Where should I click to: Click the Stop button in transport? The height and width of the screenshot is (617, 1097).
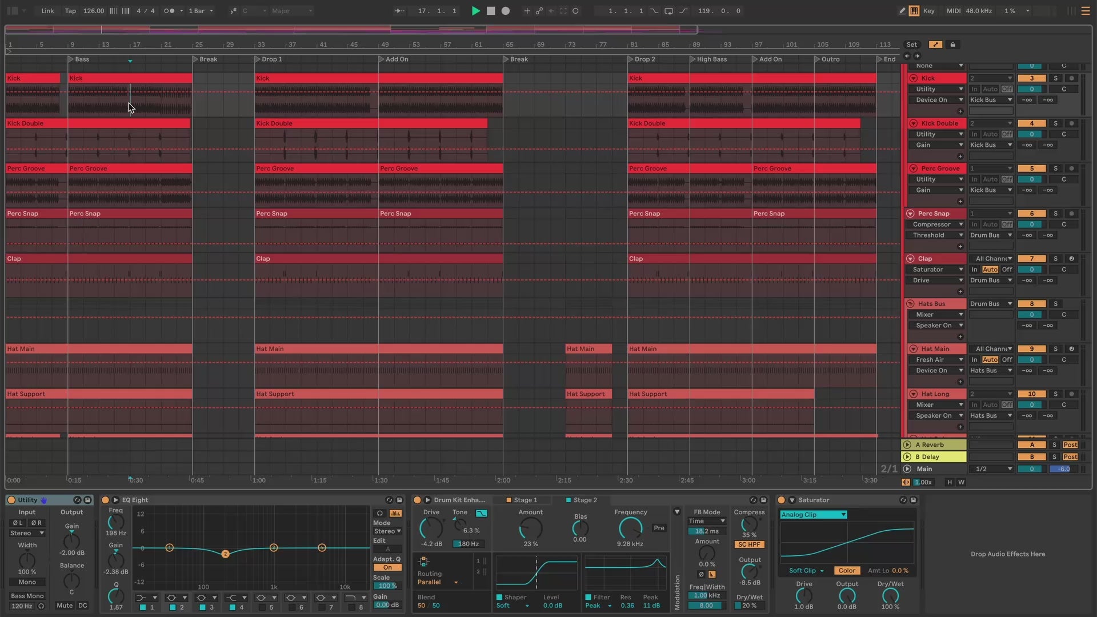point(490,11)
